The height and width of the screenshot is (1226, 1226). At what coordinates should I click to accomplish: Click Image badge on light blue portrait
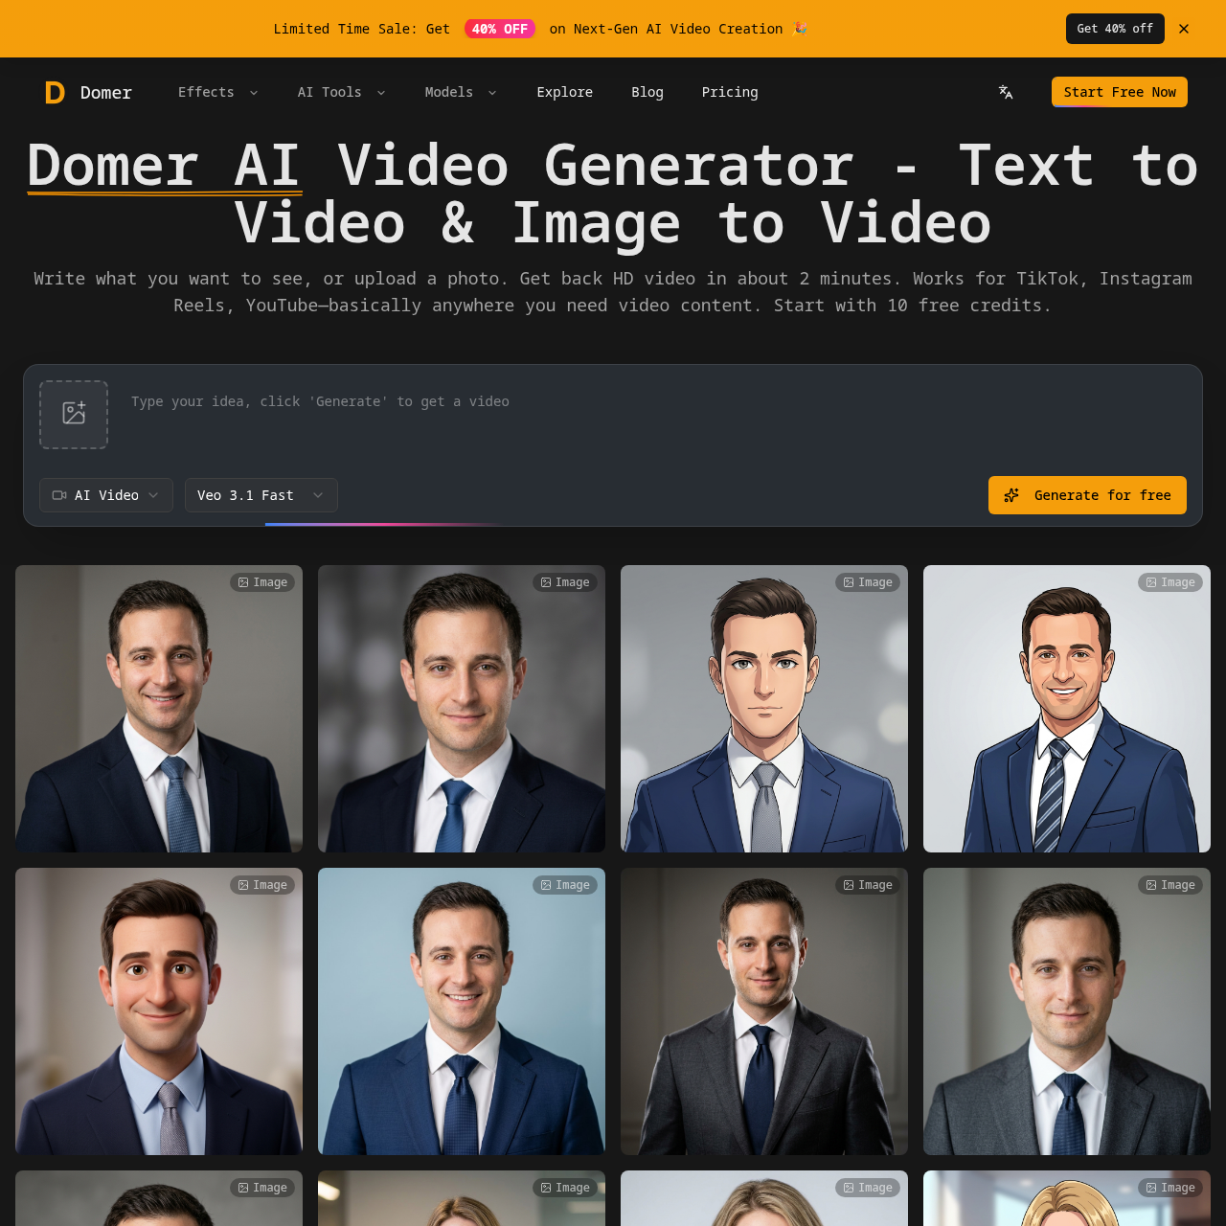point(565,885)
